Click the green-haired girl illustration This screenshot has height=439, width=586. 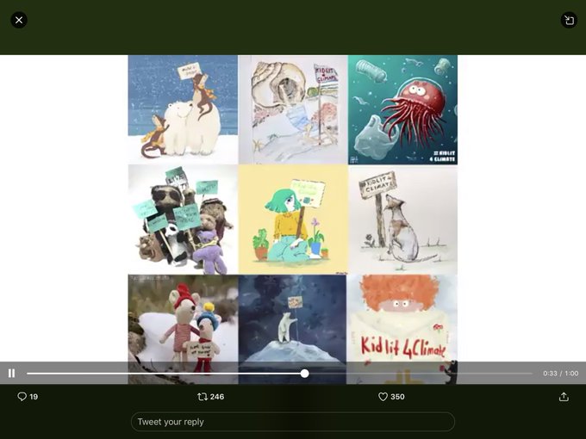tap(293, 219)
